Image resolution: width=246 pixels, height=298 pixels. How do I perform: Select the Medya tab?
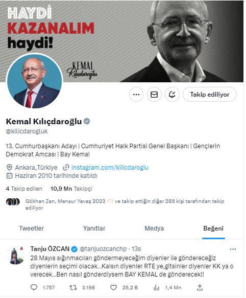point(154,228)
